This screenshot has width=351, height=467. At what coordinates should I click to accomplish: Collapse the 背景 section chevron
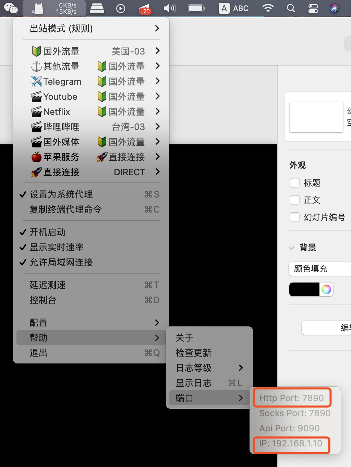291,248
